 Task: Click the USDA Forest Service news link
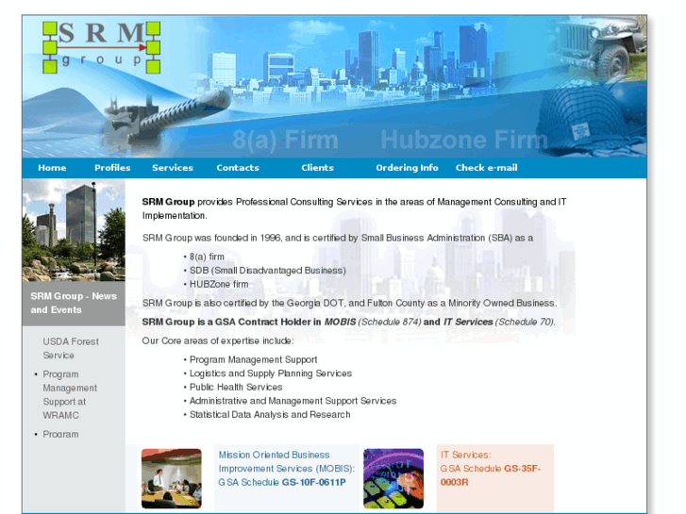(71, 348)
